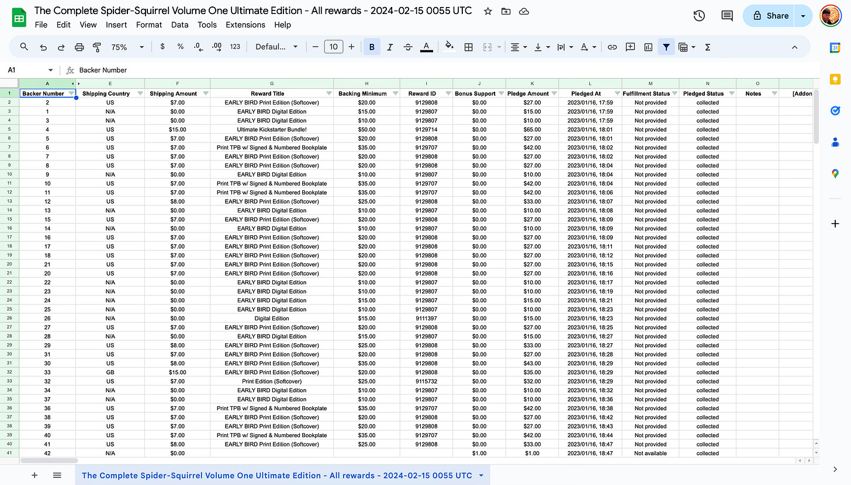Open sheet tab options arrow
Viewport: 851px width, 485px height.
481,475
